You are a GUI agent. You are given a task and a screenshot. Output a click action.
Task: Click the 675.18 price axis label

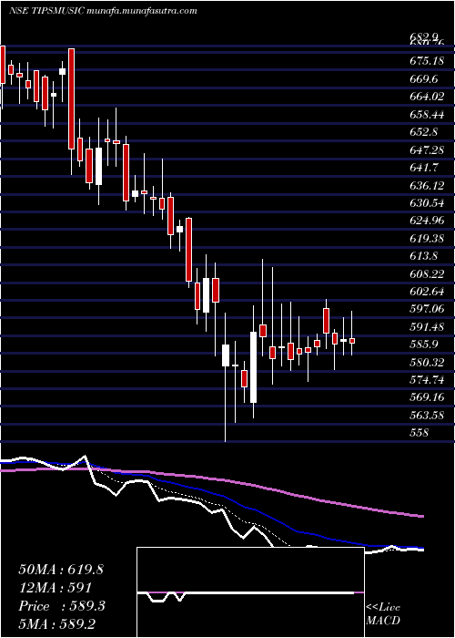point(424,61)
